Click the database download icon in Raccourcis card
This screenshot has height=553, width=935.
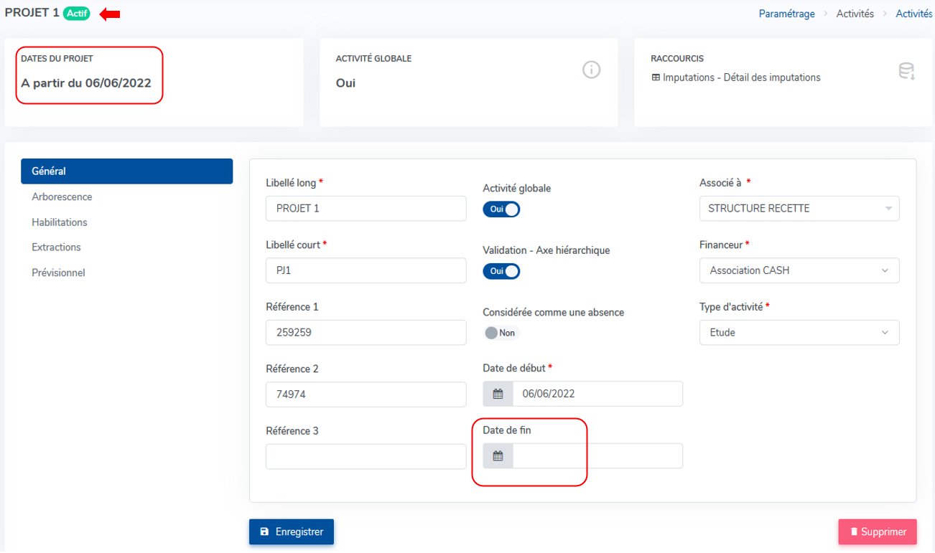click(906, 71)
